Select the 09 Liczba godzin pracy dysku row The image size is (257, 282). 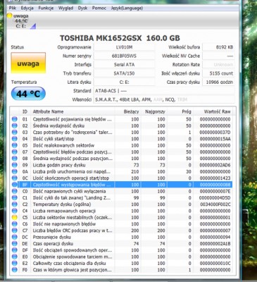pyautogui.click(x=122, y=165)
